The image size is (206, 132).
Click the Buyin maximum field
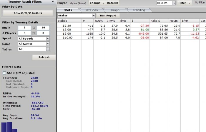click(x=43, y=28)
